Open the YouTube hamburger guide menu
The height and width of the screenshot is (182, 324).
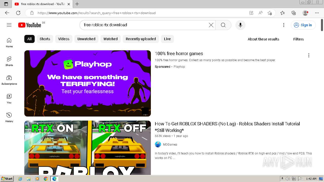point(9,25)
